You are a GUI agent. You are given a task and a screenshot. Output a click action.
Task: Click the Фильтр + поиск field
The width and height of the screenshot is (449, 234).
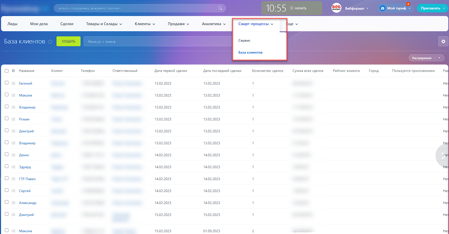click(x=158, y=41)
